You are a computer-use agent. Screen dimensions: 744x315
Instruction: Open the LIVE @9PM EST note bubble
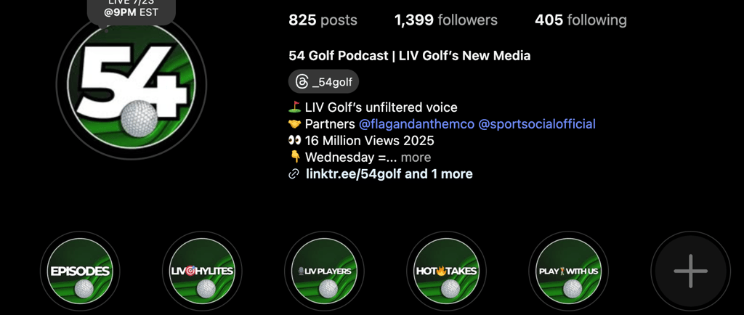pos(132,9)
